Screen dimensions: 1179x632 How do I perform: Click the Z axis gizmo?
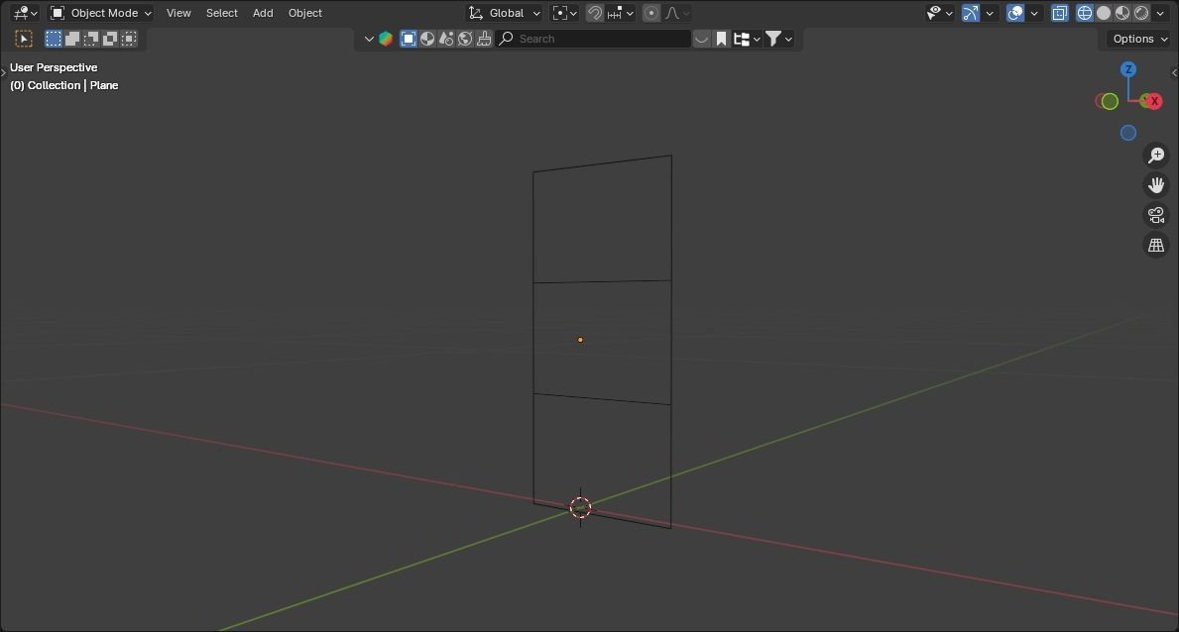pyautogui.click(x=1127, y=70)
